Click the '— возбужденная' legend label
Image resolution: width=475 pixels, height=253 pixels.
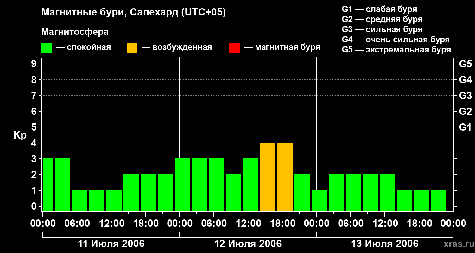point(177,47)
